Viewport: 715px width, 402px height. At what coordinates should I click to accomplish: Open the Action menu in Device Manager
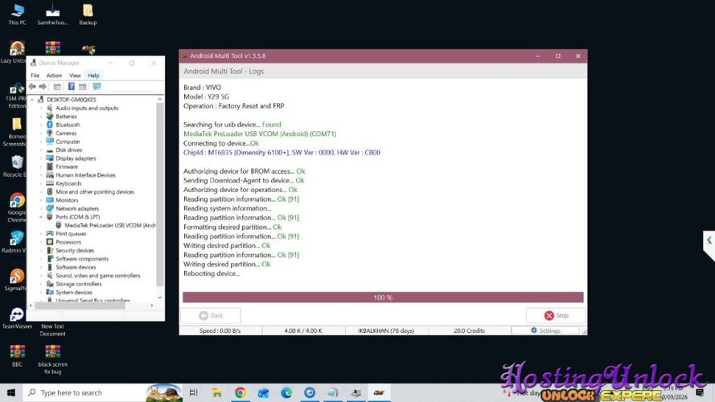54,76
